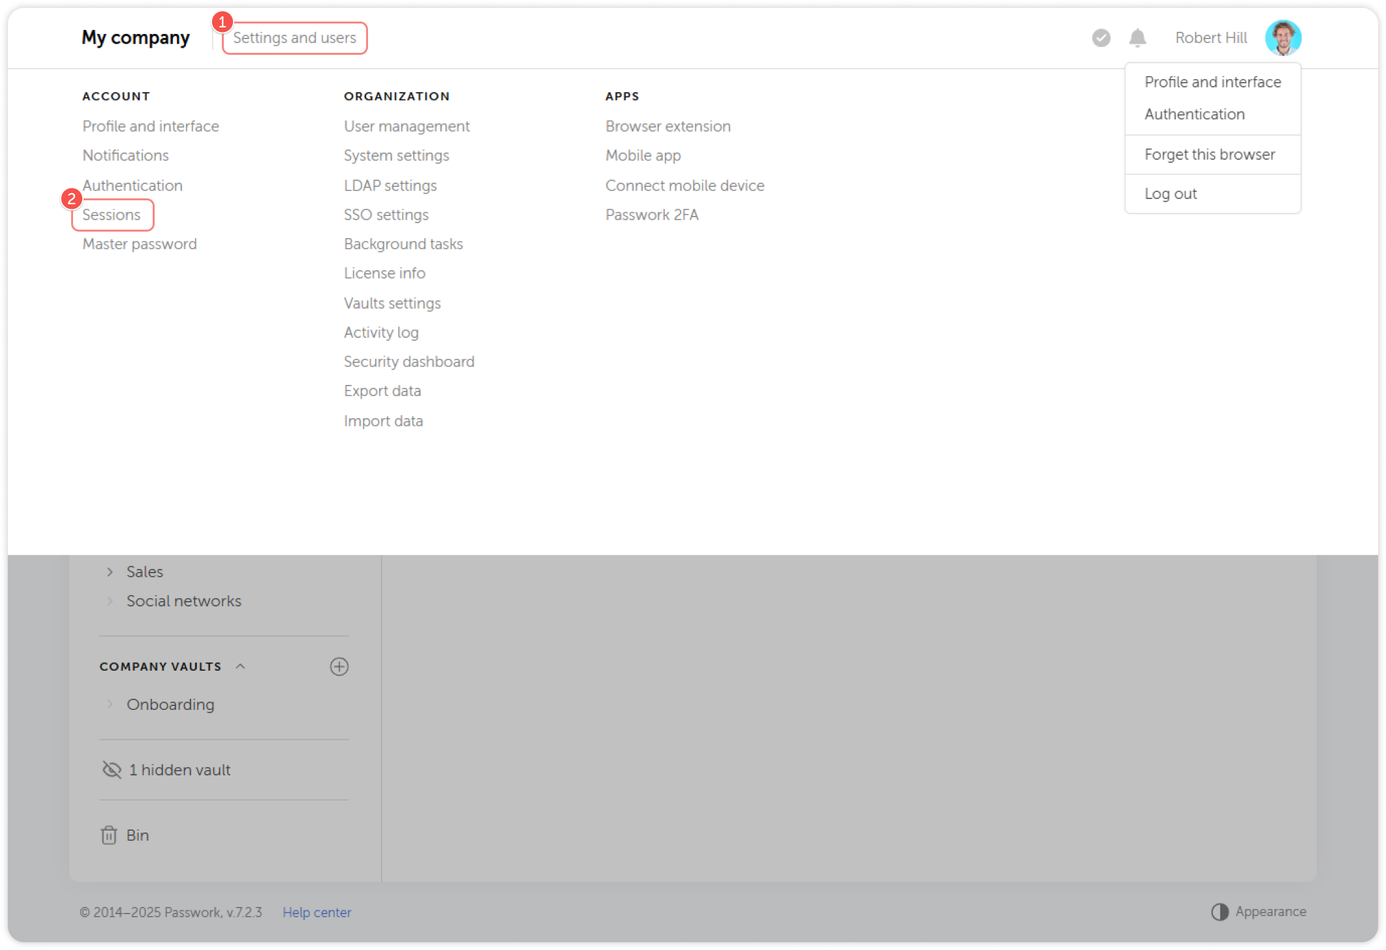
Task: Click the add company vault plus icon
Action: (339, 666)
